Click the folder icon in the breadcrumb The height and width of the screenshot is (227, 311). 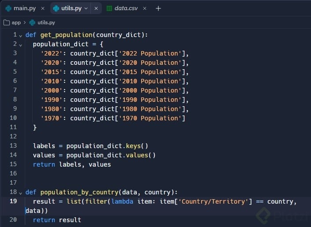tap(7, 22)
